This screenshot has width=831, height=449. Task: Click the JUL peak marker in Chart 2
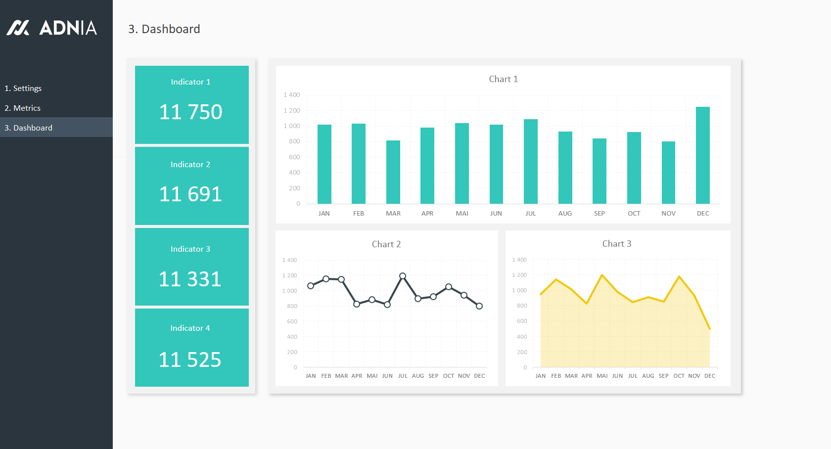tap(403, 276)
